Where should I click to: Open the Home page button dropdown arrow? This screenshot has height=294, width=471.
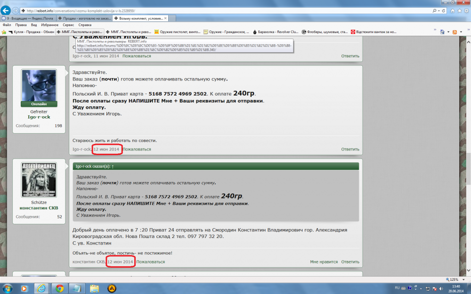pyautogui.click(x=448, y=32)
